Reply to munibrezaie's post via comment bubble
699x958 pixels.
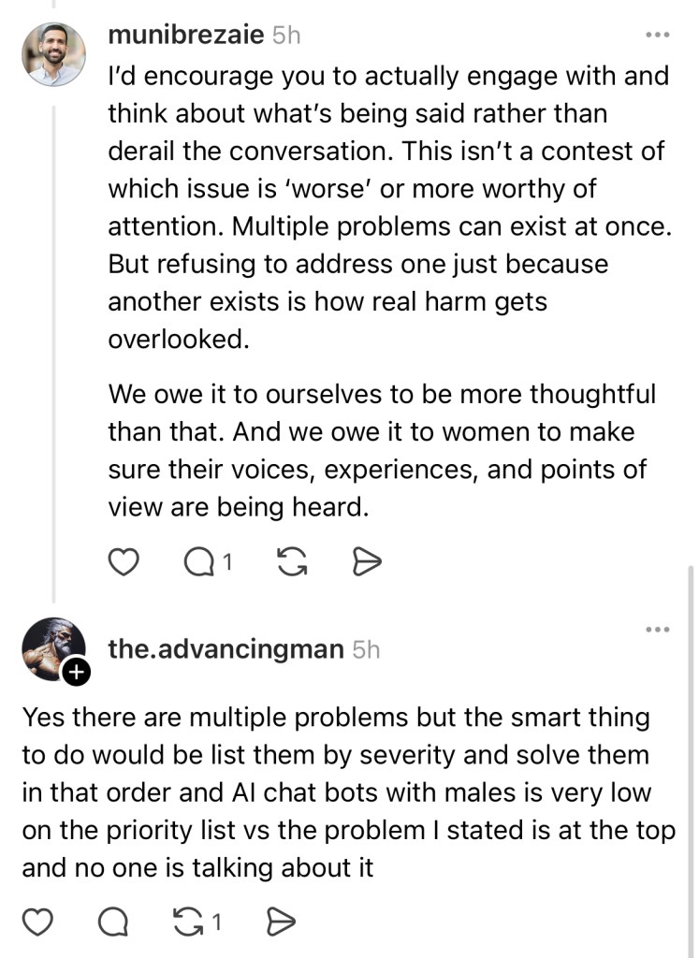click(x=199, y=561)
